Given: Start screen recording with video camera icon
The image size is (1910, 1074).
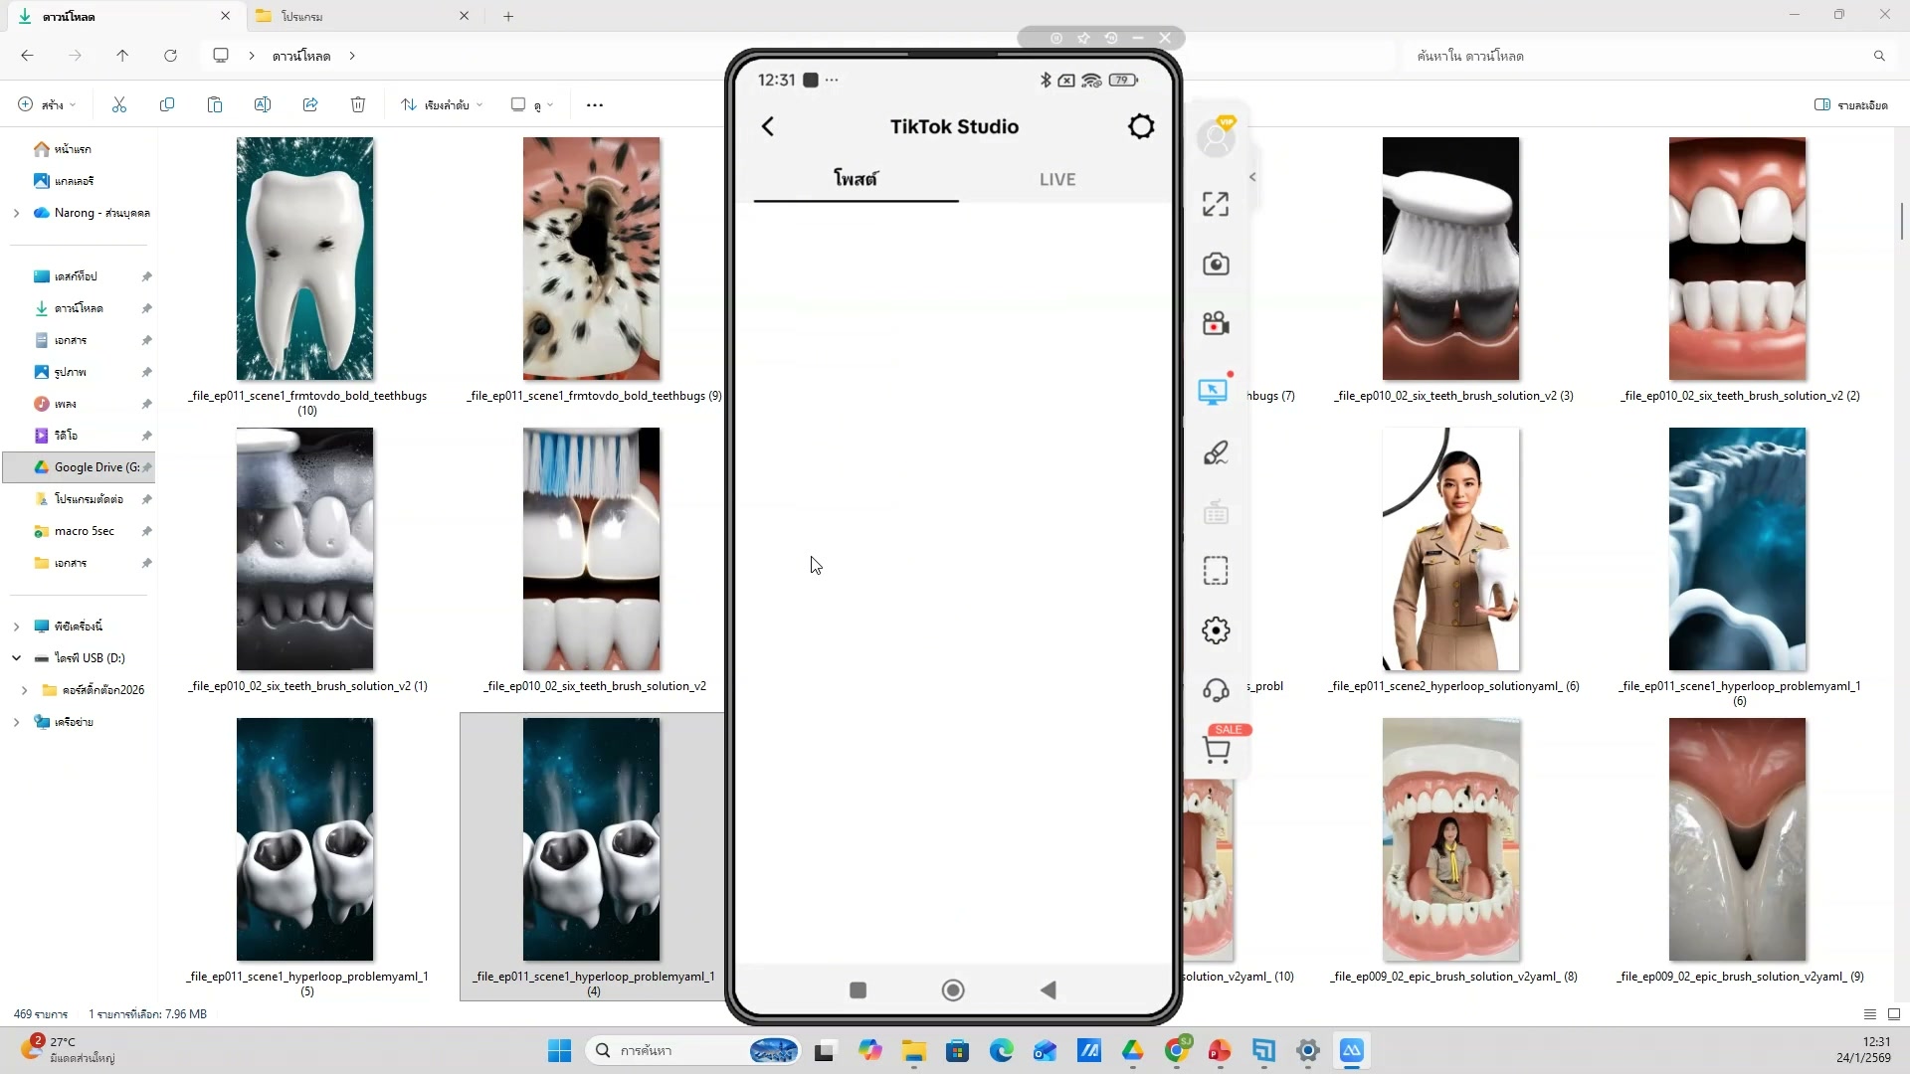Looking at the screenshot, I should [1216, 324].
